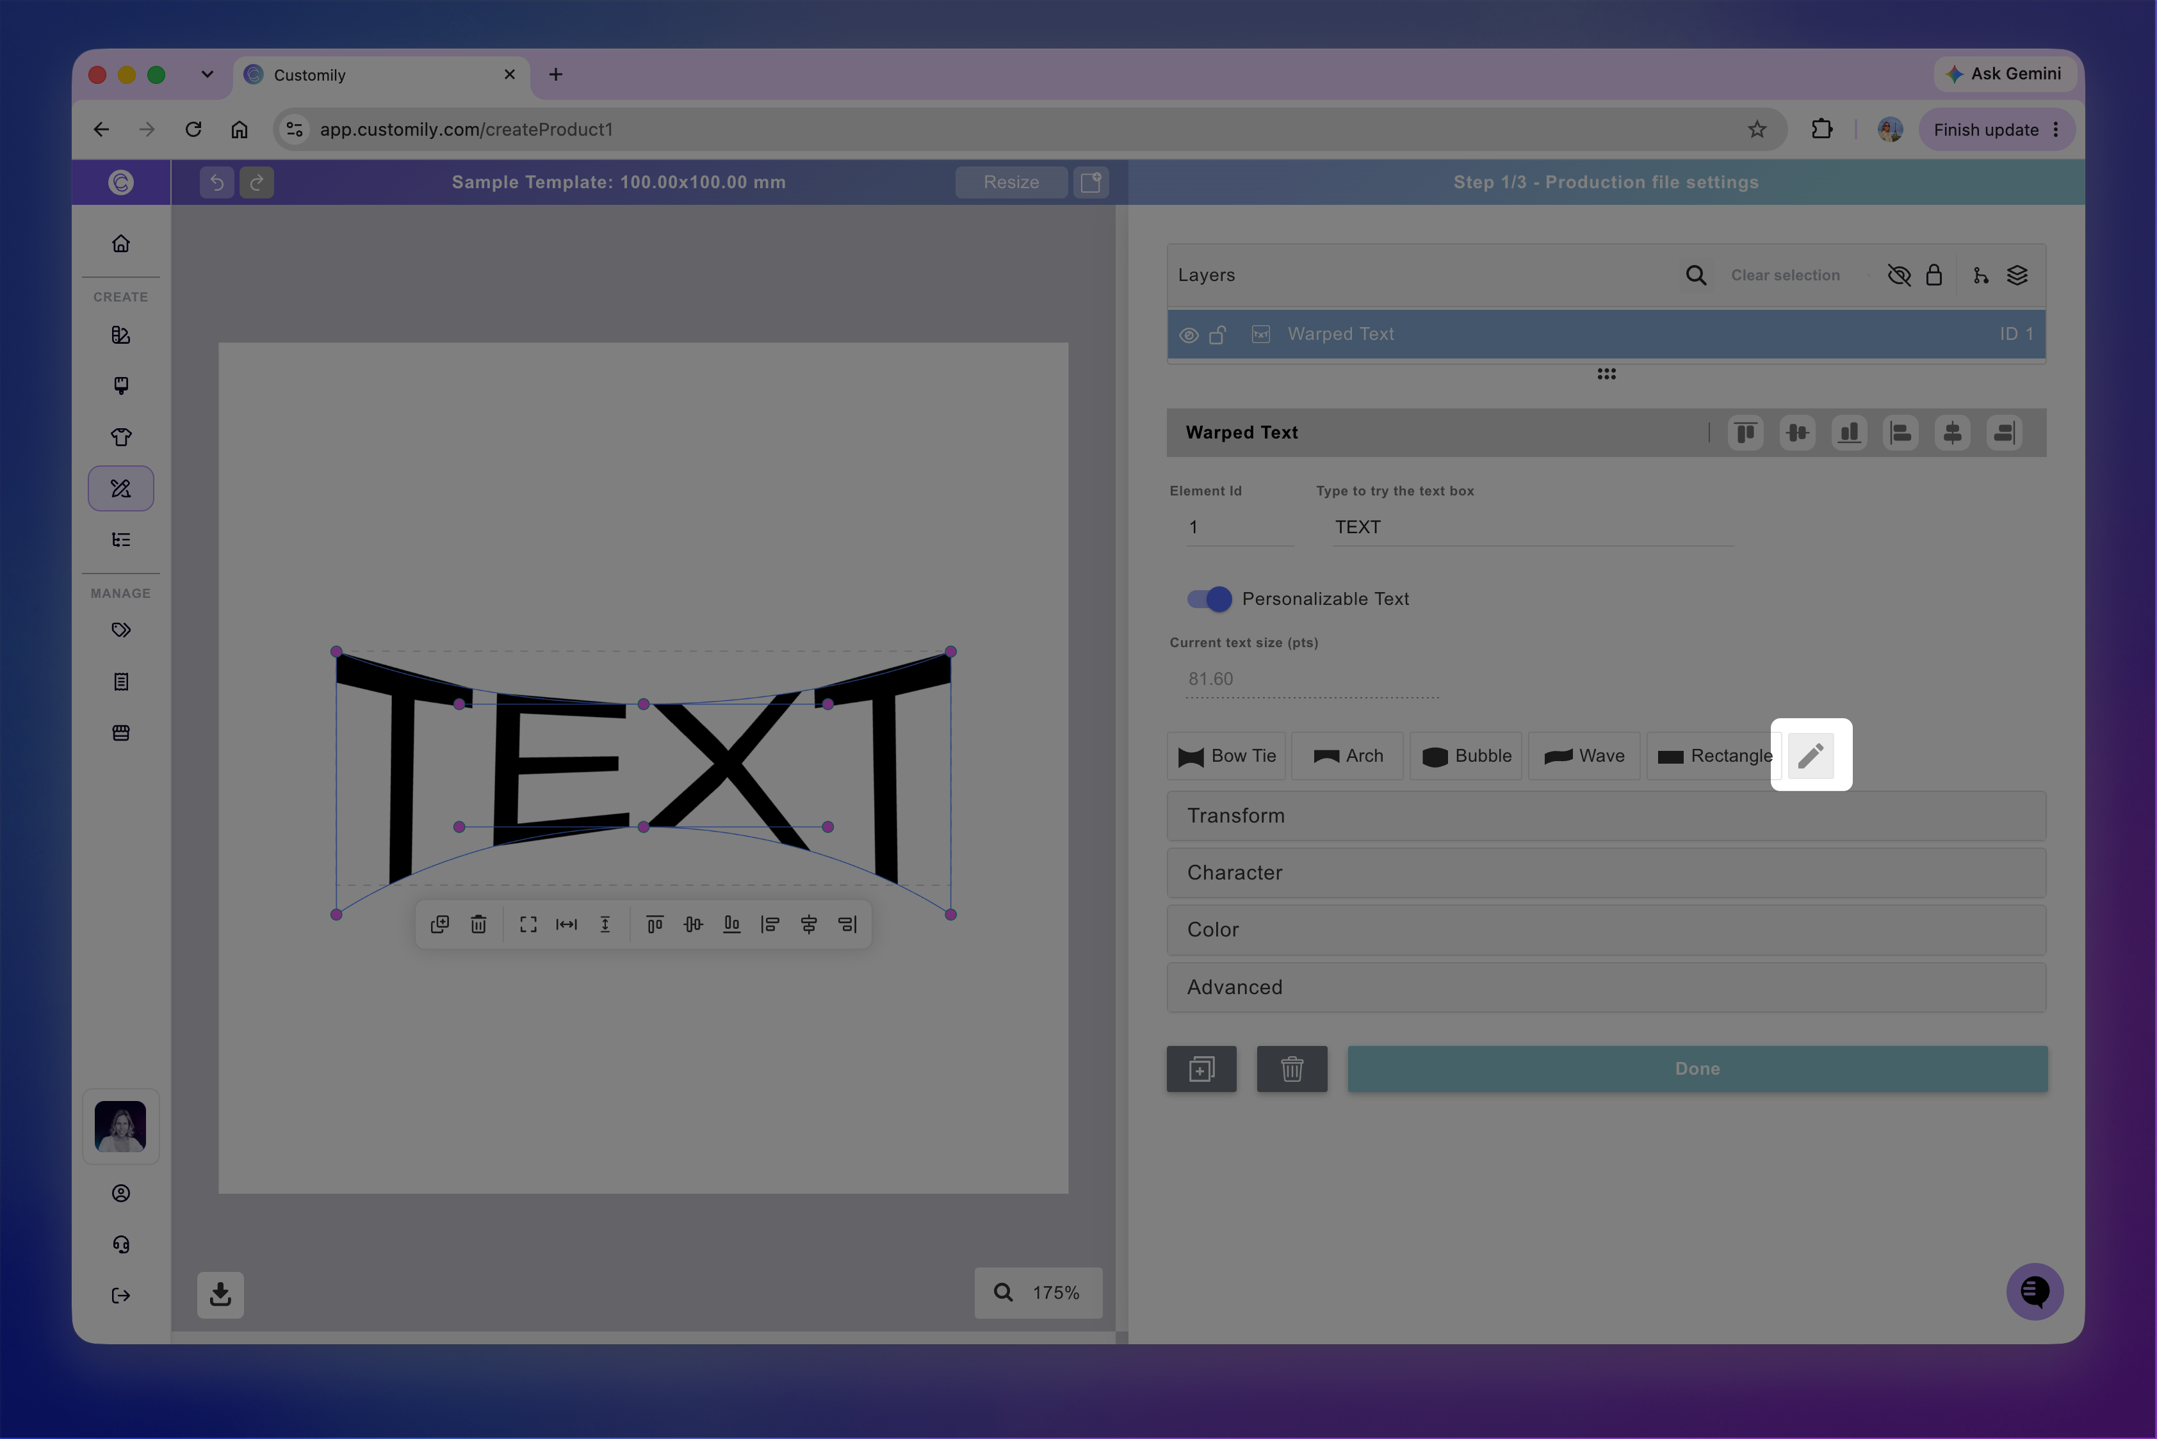This screenshot has width=2157, height=1439.
Task: Open the layer hierarchy icon in Layers header
Action: (x=1981, y=275)
